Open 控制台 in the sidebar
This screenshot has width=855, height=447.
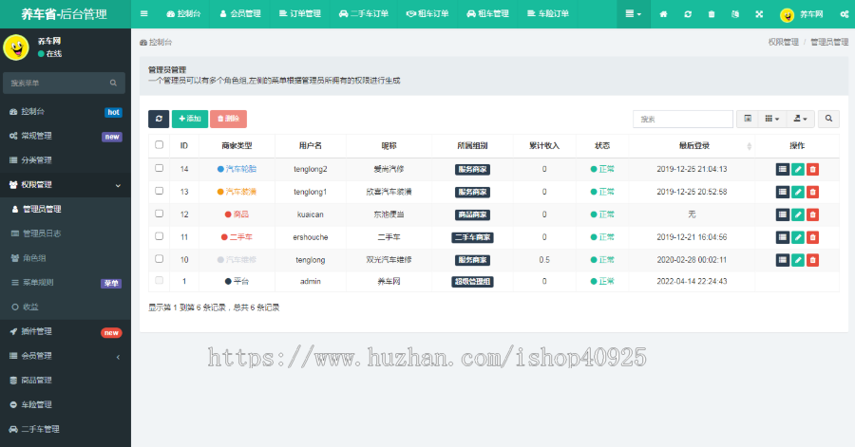tap(66, 112)
